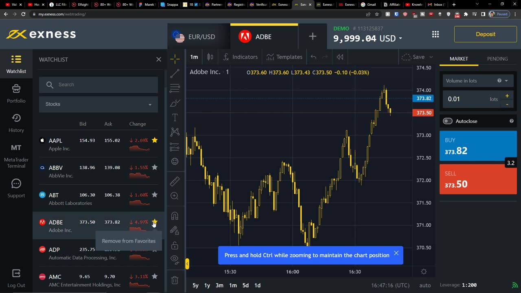Select the forecast and measure tool
The height and width of the screenshot is (293, 521).
(x=175, y=146)
